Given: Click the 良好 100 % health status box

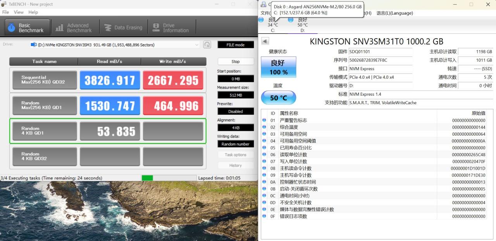Looking at the screenshot, I should (279, 67).
